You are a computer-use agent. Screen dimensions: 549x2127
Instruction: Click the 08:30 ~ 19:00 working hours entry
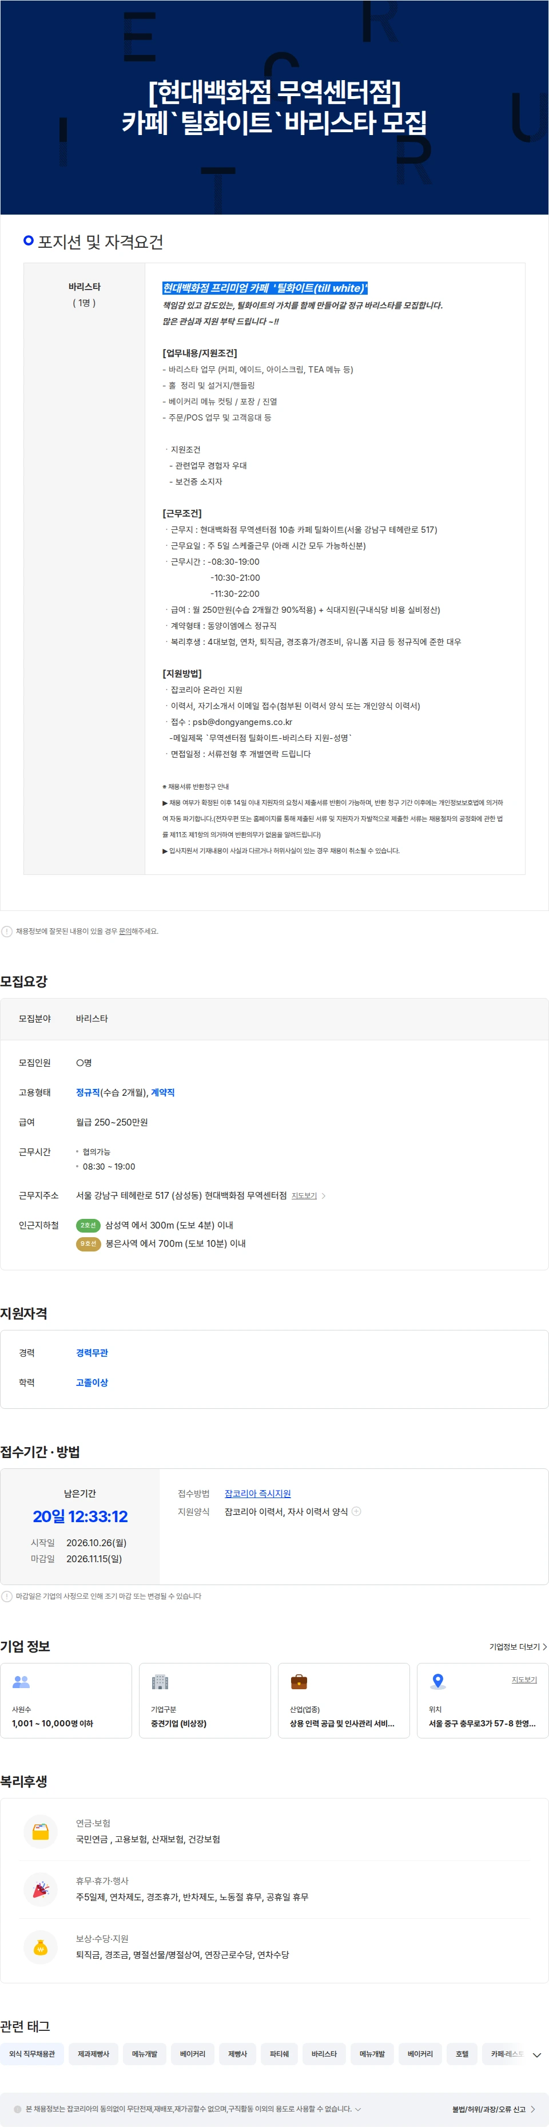109,1167
